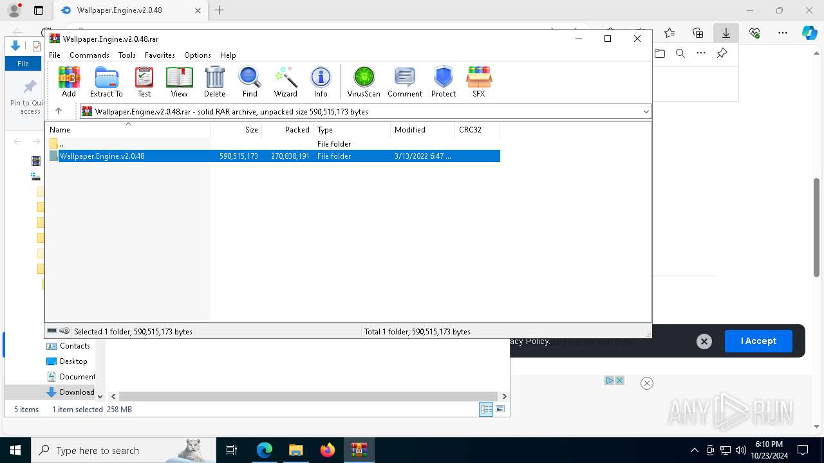This screenshot has height=463, width=824.
Task: Click the packed size 270,838,191 cell
Action: (290, 156)
